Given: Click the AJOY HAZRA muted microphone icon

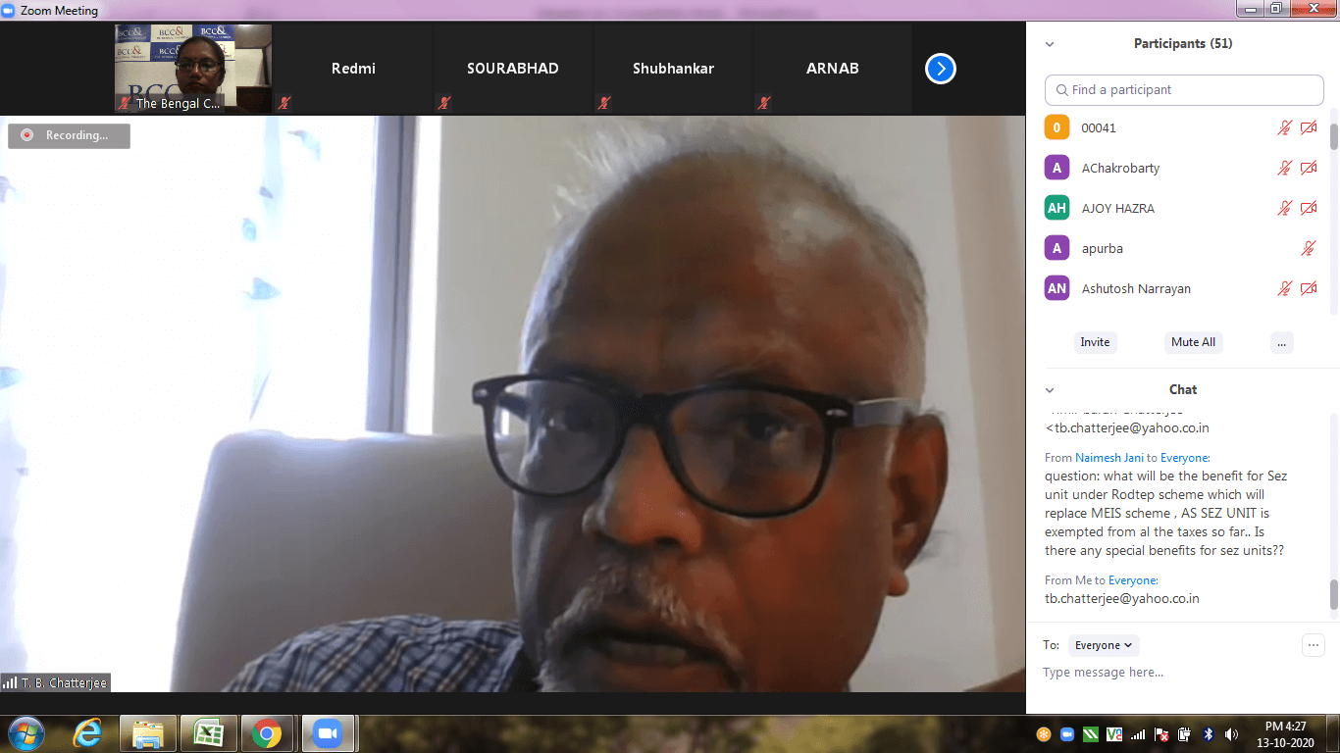Looking at the screenshot, I should [x=1284, y=208].
